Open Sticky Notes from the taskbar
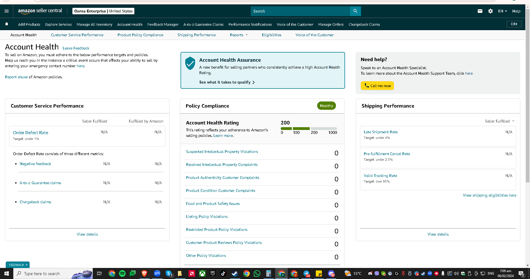This screenshot has width=530, height=279. (319, 273)
